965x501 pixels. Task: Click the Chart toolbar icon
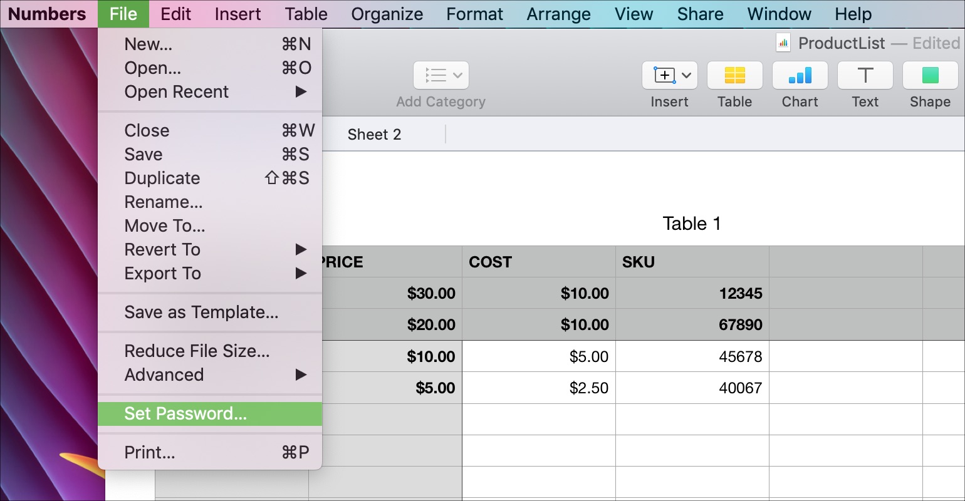pyautogui.click(x=800, y=76)
